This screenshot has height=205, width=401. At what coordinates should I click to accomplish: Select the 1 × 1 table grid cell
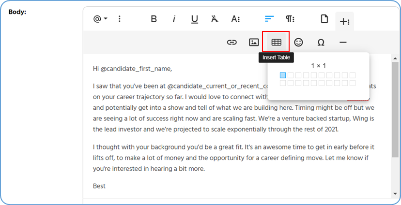pos(283,75)
